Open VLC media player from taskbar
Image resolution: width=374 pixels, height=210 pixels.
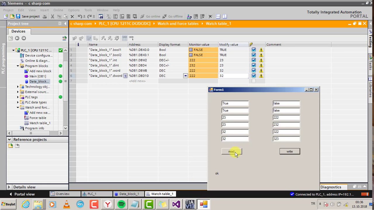coord(67,204)
